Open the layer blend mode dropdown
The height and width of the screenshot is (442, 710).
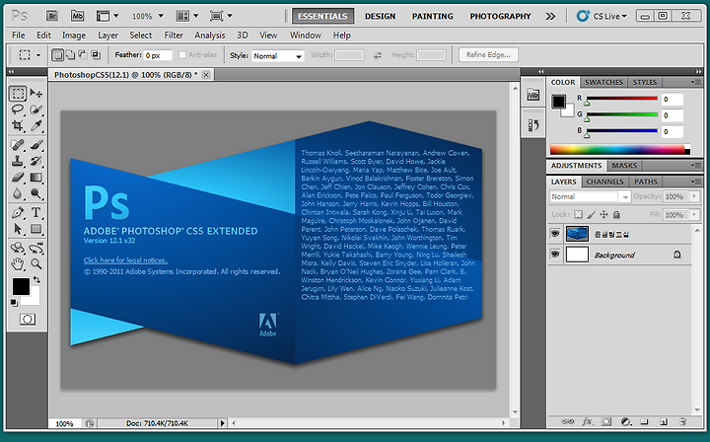click(x=590, y=196)
